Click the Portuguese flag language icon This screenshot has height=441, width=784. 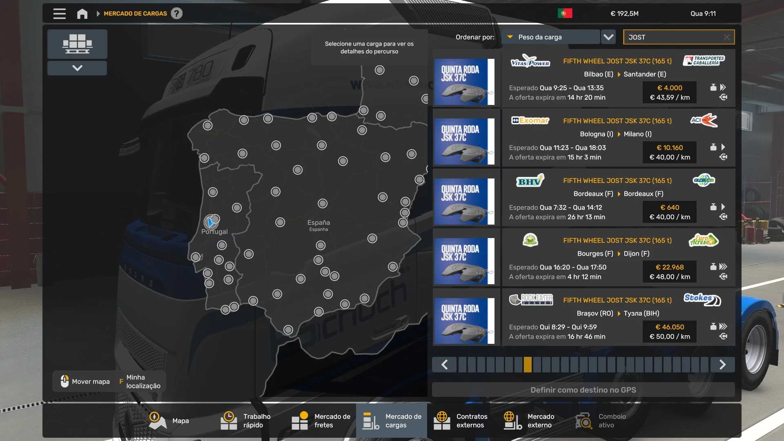click(565, 13)
